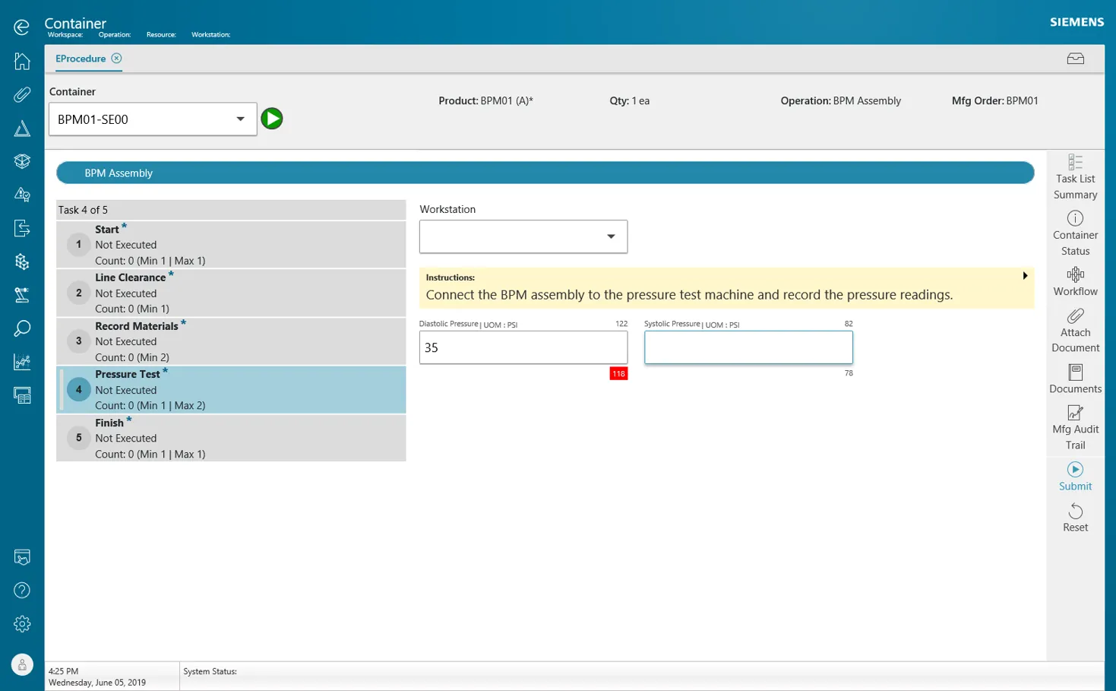Select the Pressure Test task
This screenshot has height=691, width=1116.
pos(228,389)
